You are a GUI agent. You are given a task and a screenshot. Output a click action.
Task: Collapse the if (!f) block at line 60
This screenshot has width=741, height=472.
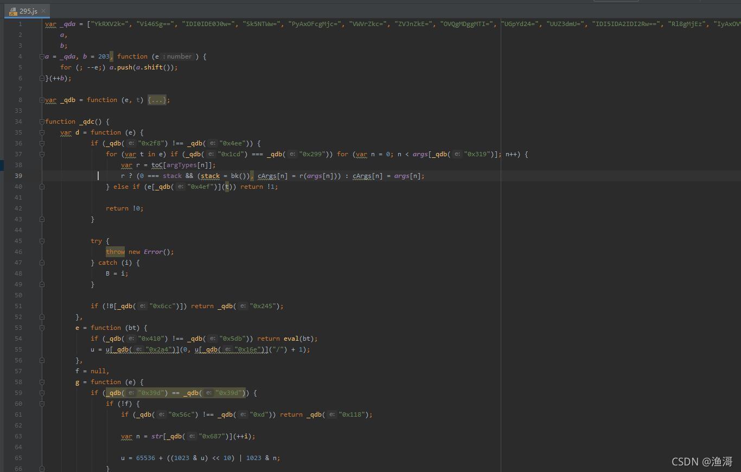pyautogui.click(x=42, y=404)
